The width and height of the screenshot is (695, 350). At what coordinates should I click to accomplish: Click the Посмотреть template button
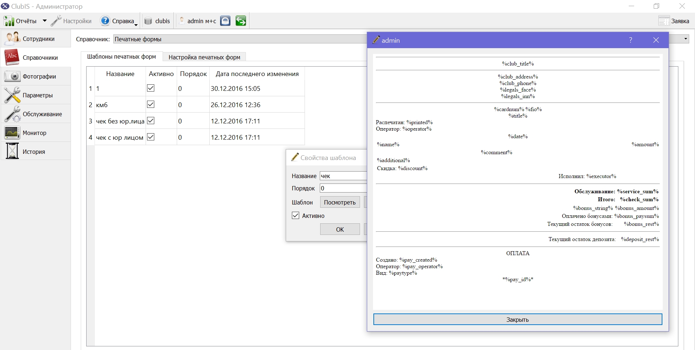coord(340,202)
